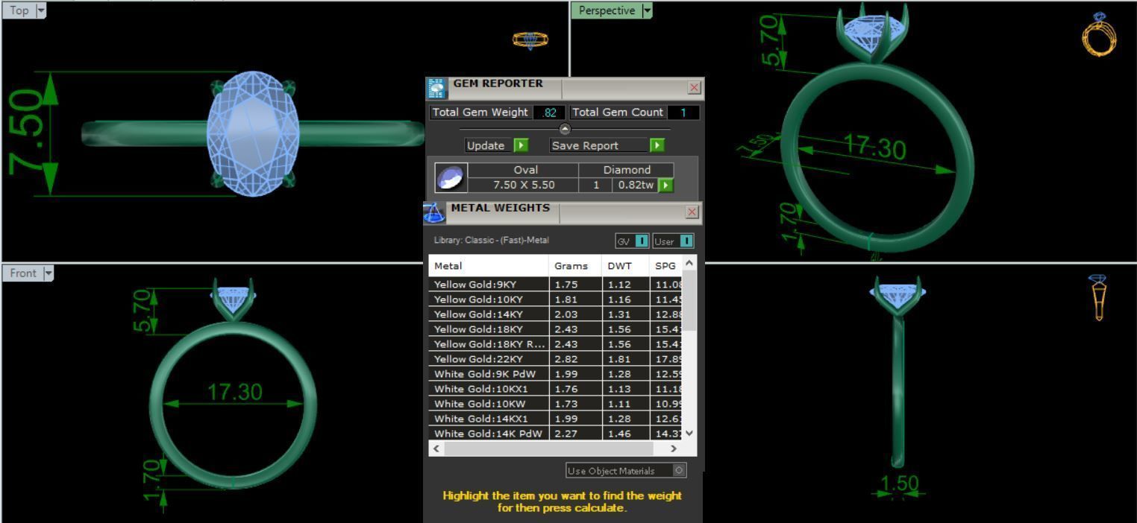Click 2.82 grams for Yellow Gold:22KY

point(576,359)
